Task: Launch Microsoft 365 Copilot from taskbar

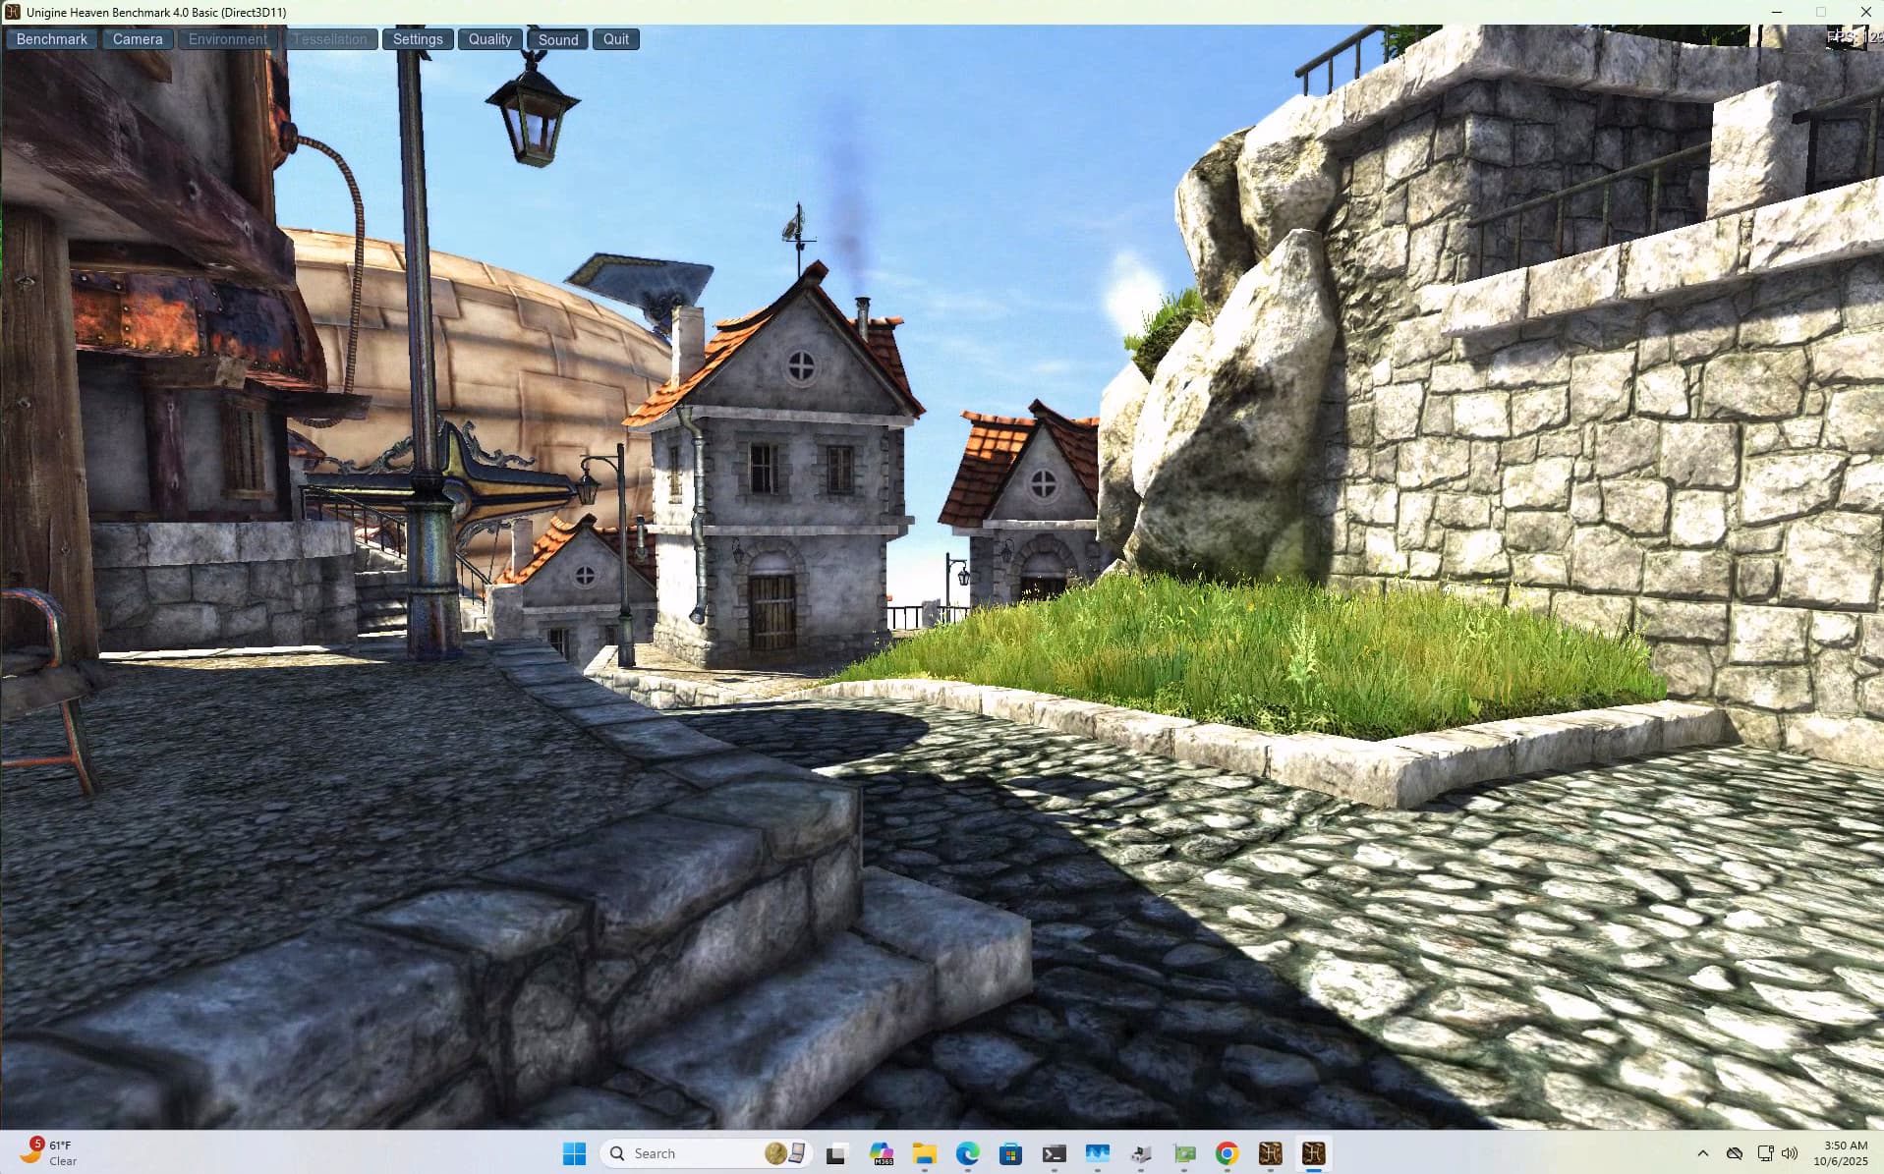Action: click(x=881, y=1153)
